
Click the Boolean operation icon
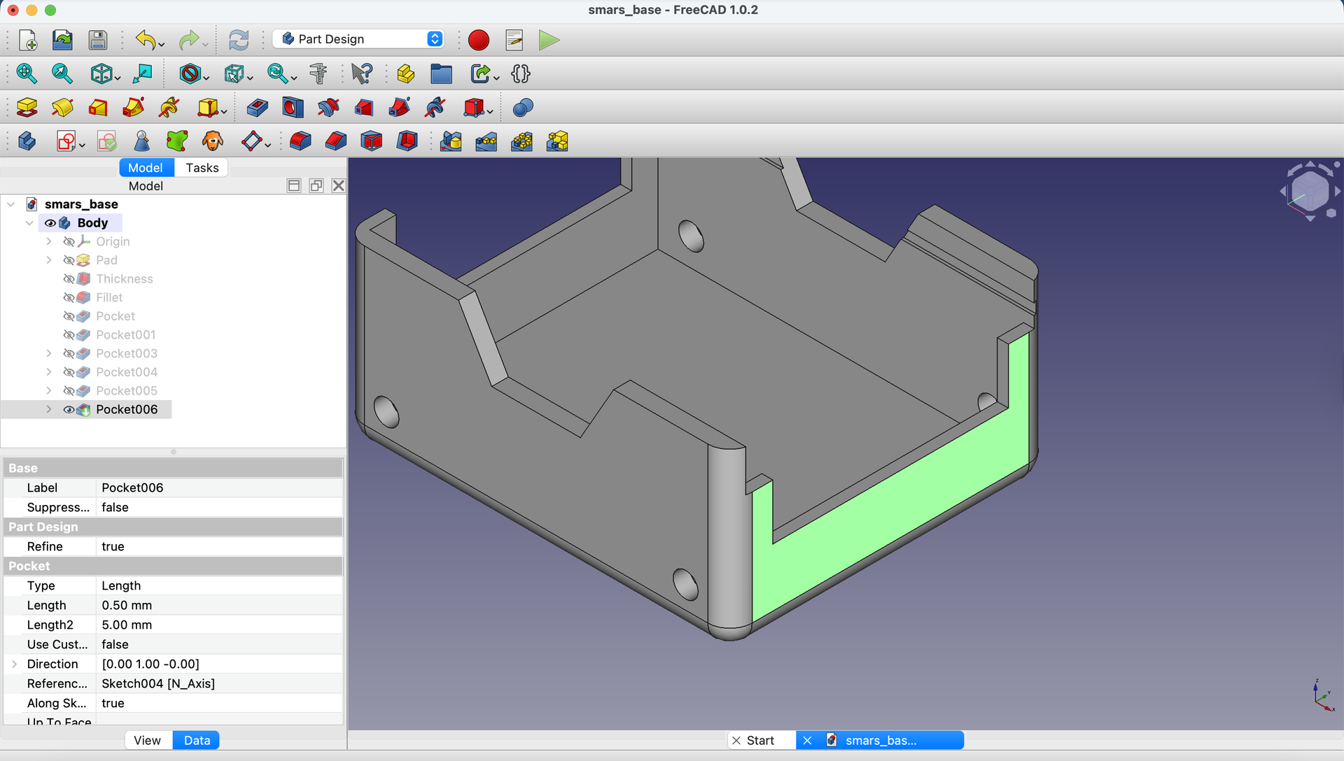point(523,108)
